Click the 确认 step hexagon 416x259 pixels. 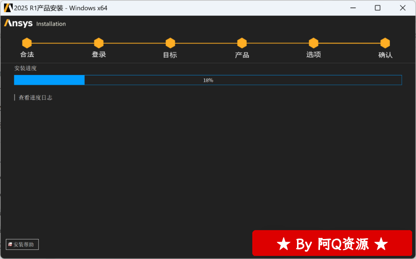385,43
